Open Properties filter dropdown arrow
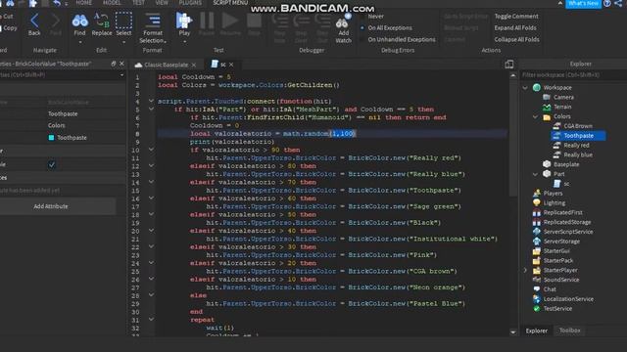The width and height of the screenshot is (627, 352). pos(121,75)
